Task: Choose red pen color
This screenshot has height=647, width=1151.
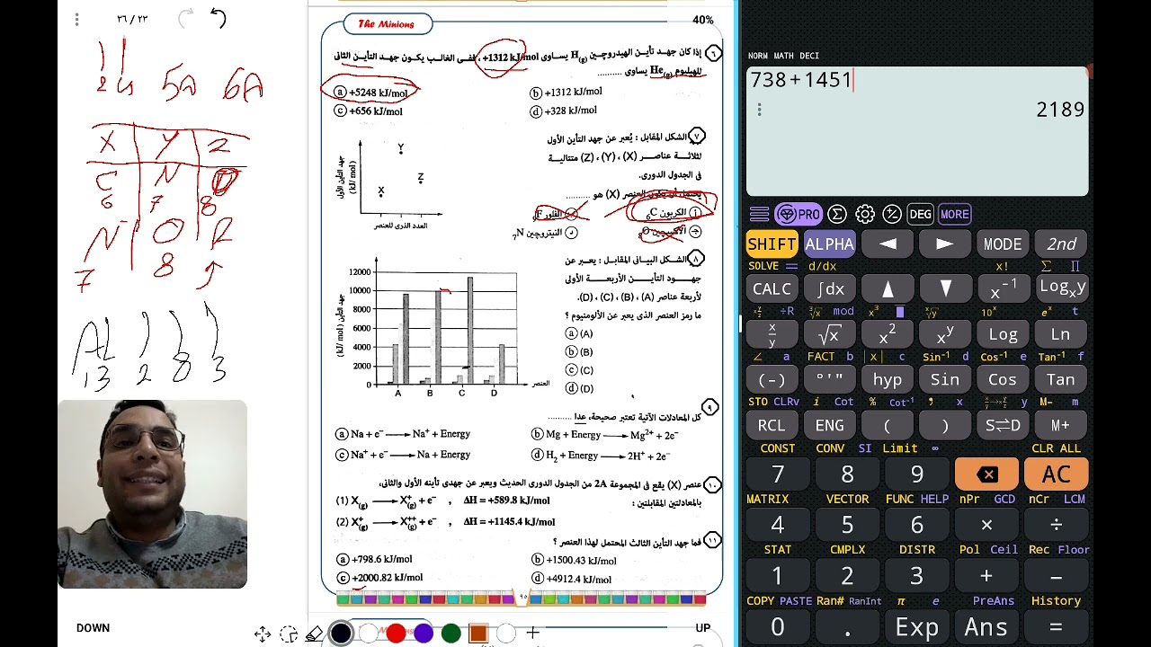Action: coord(396,634)
